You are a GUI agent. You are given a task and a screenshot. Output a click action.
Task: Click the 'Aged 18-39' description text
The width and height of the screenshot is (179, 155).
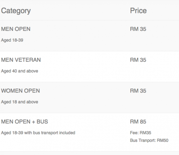point(12,40)
